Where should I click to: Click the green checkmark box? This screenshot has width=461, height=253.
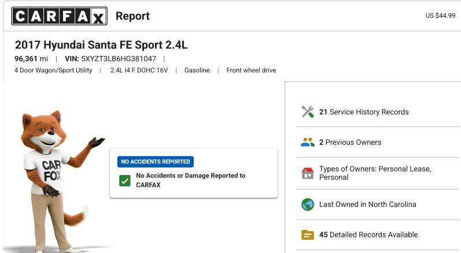coord(125,181)
